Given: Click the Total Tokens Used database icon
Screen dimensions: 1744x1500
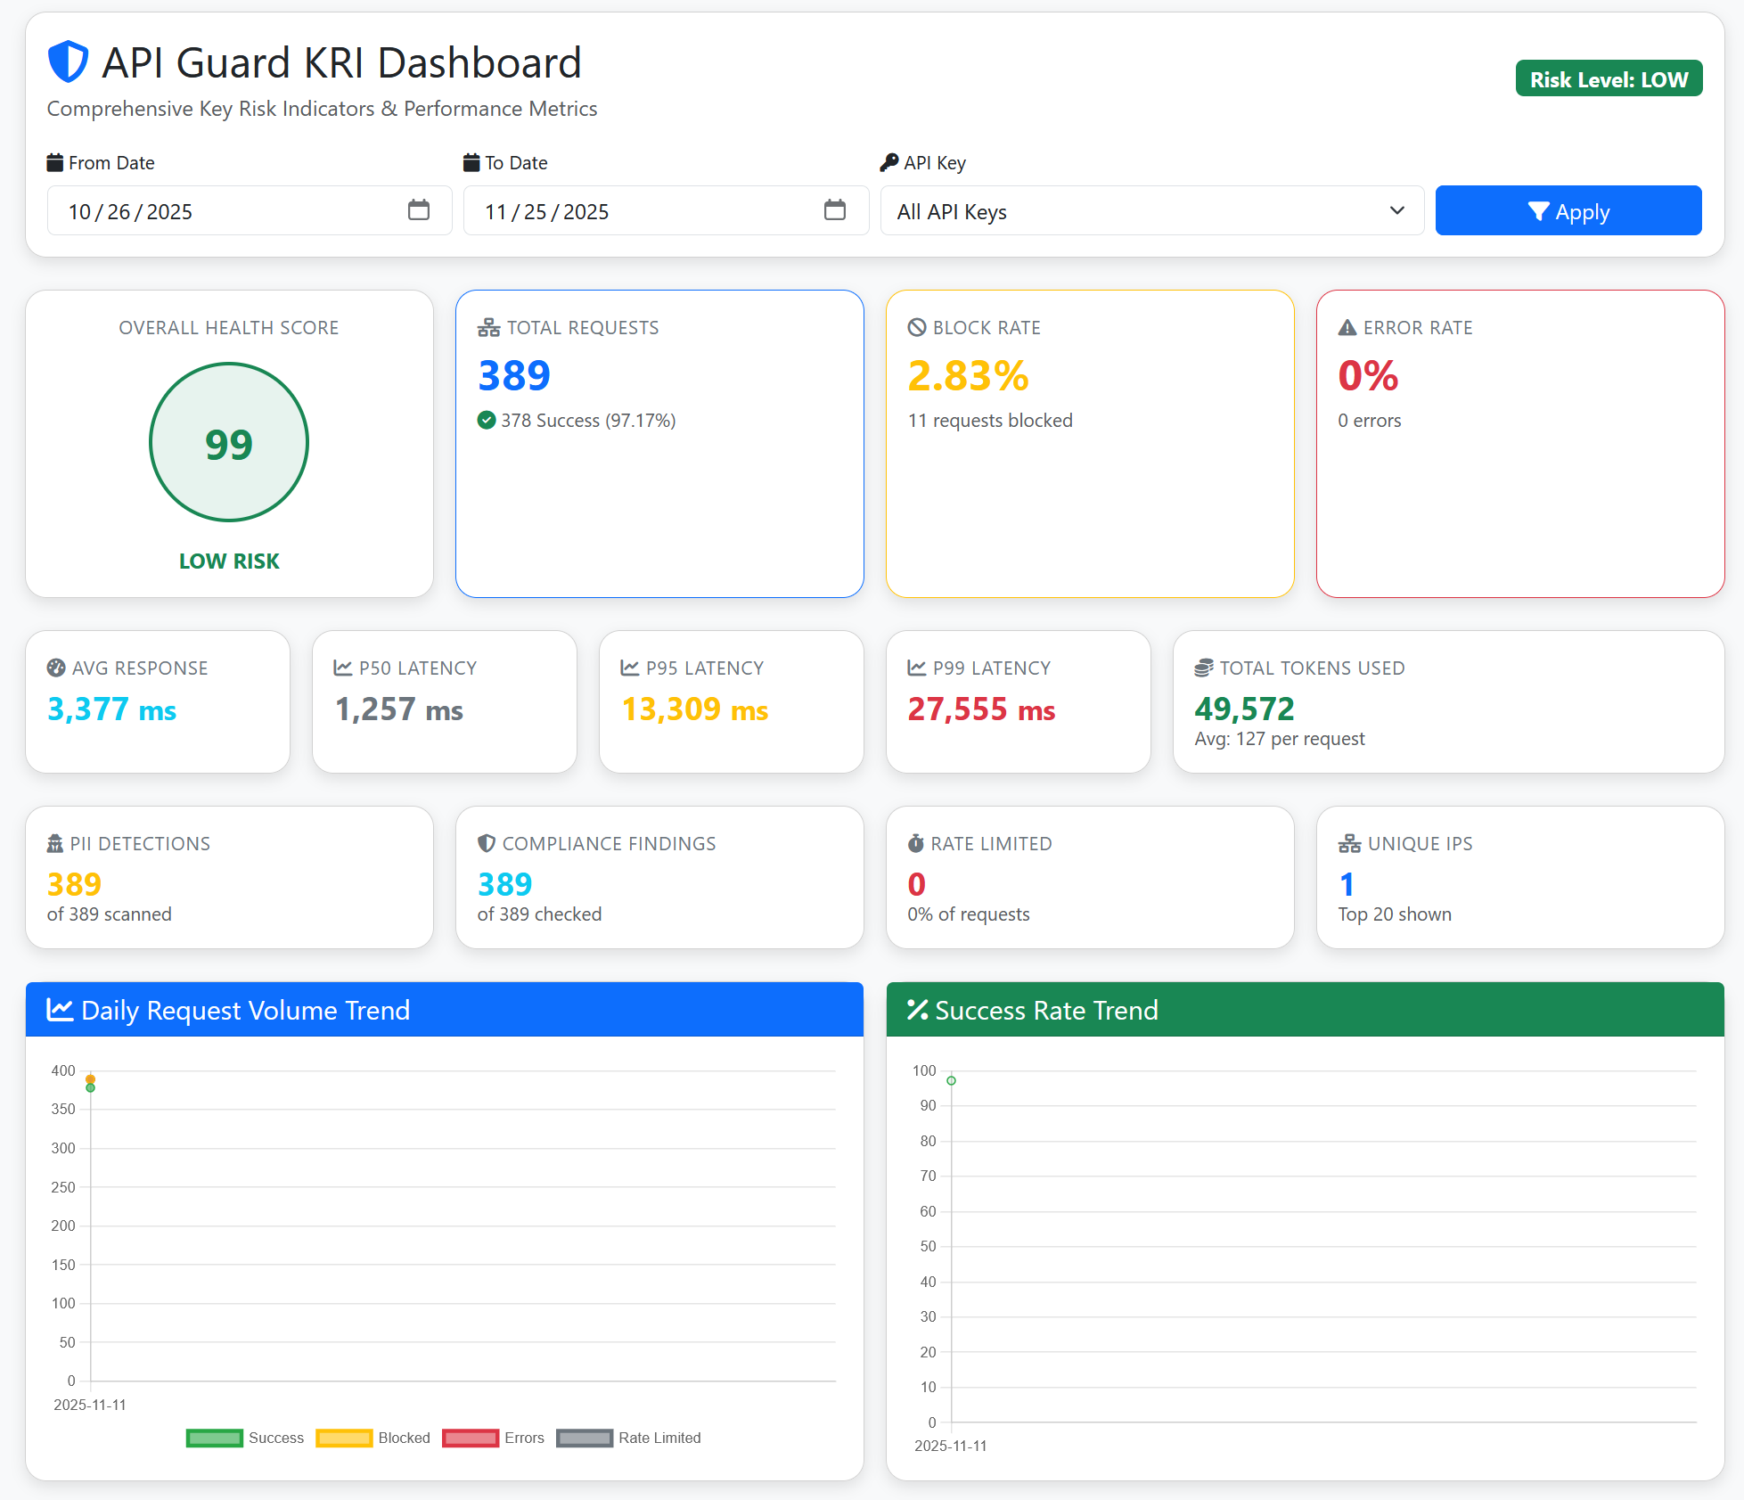Looking at the screenshot, I should [1204, 667].
